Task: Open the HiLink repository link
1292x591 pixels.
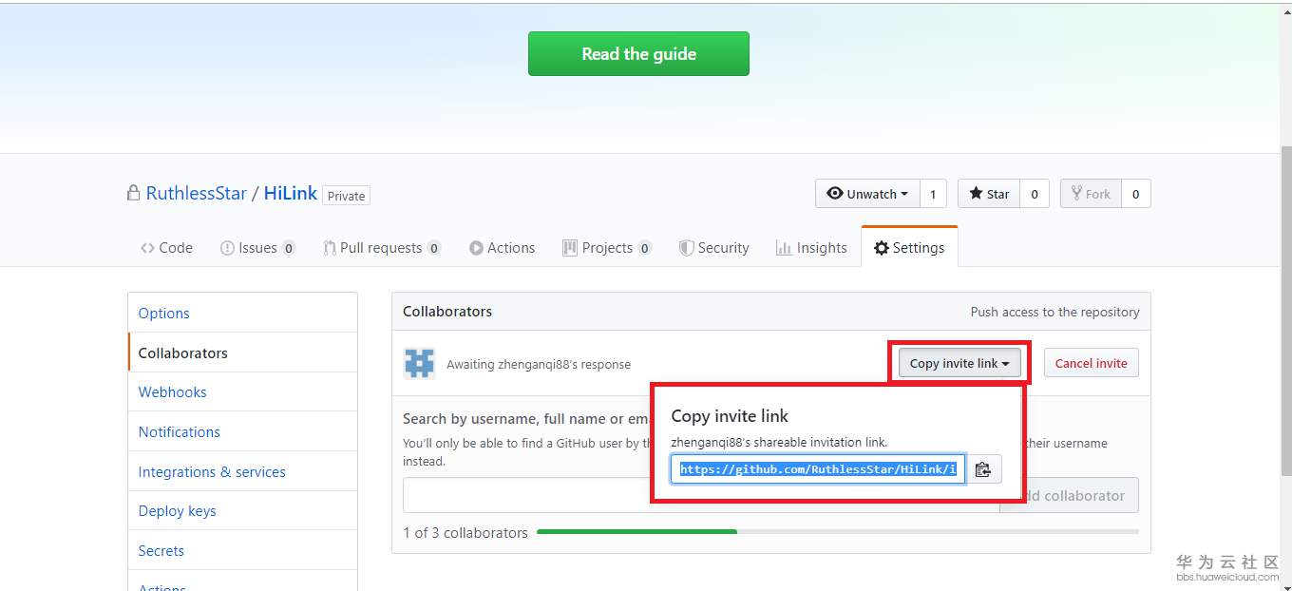Action: coord(291,193)
